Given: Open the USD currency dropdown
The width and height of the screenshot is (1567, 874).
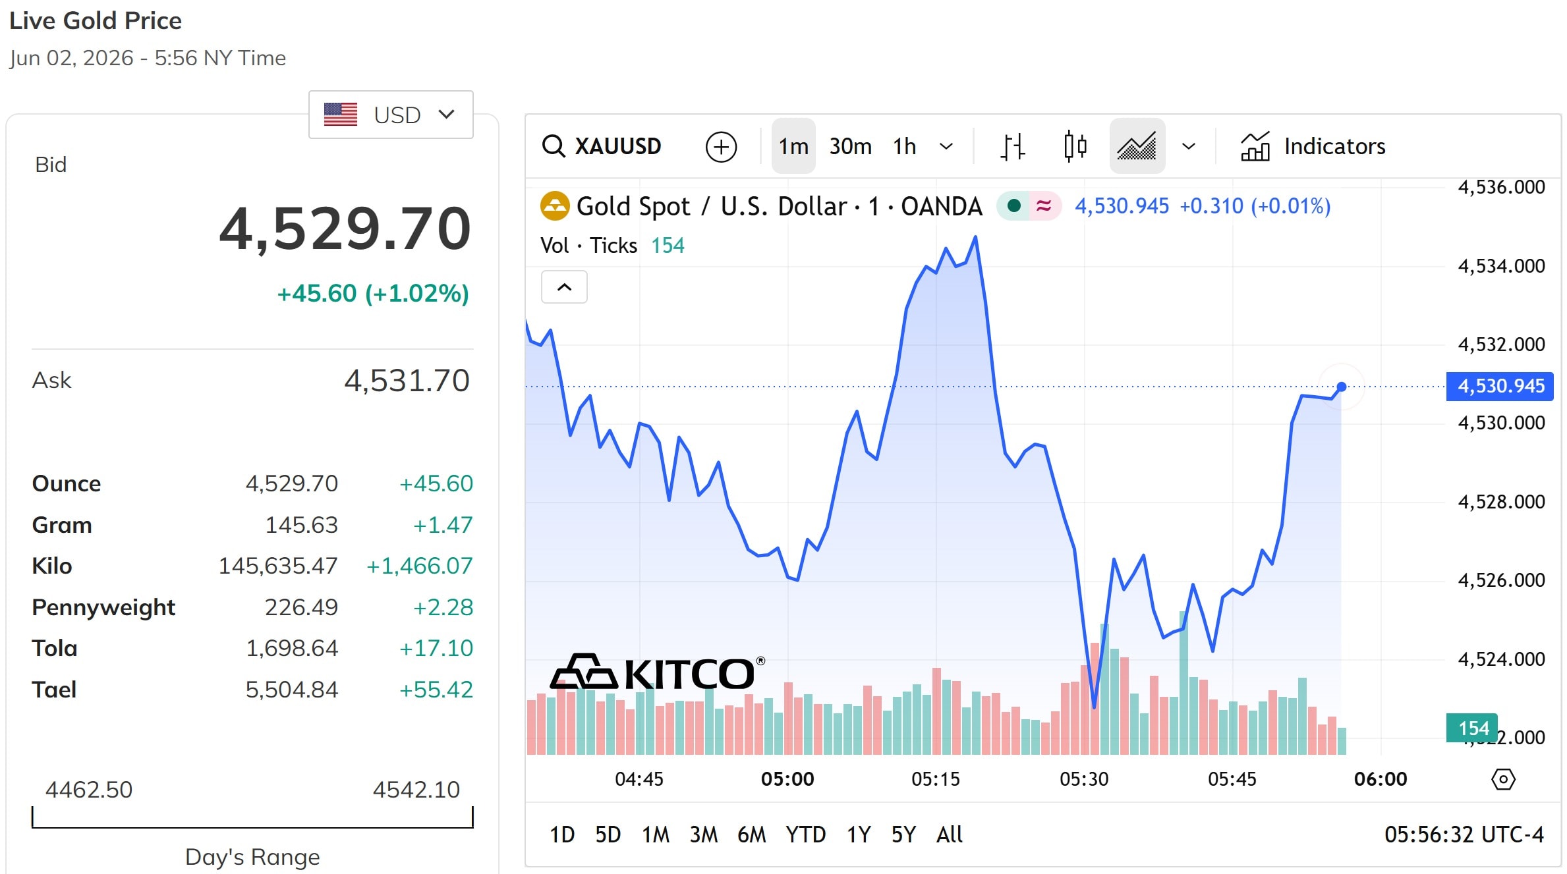Looking at the screenshot, I should point(391,115).
